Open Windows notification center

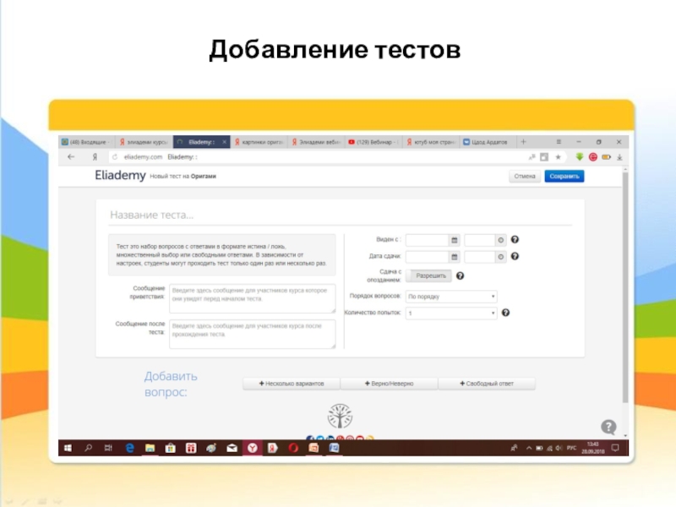[x=615, y=448]
